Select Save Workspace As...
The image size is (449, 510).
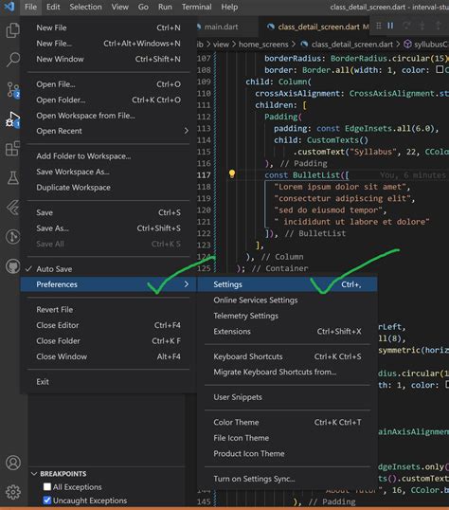click(109, 172)
